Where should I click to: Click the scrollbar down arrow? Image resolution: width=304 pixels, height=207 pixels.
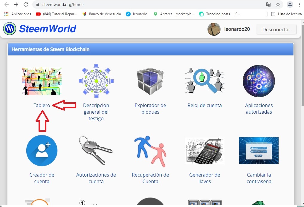[x=303, y=203]
